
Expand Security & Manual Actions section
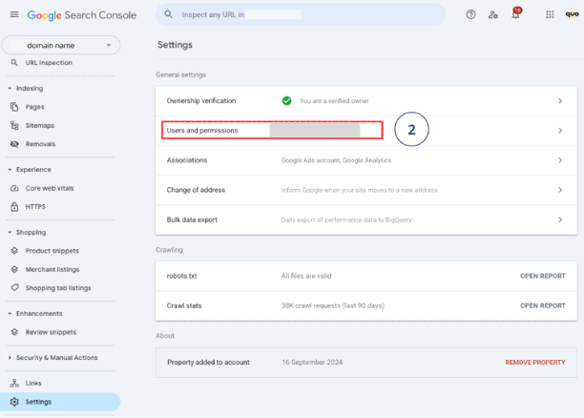(x=10, y=358)
